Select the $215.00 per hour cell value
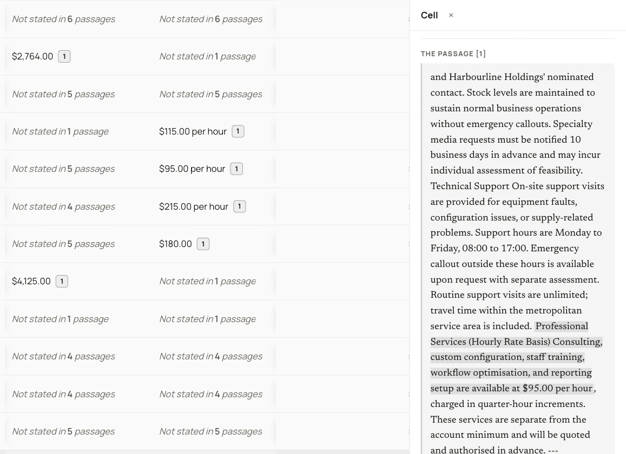 coord(193,206)
